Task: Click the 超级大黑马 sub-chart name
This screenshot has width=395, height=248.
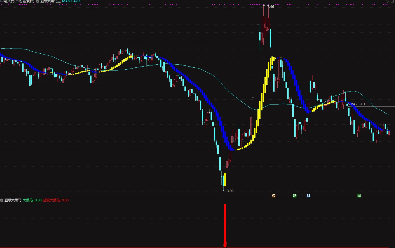Action: [13, 200]
